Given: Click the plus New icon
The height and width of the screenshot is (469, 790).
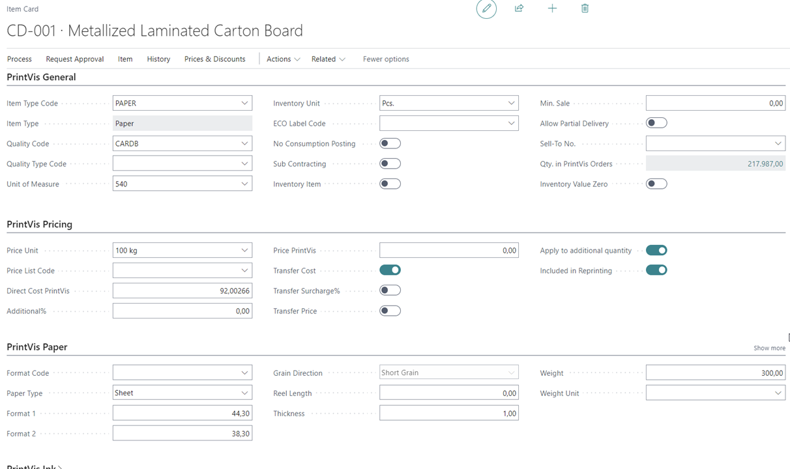Looking at the screenshot, I should 552,8.
